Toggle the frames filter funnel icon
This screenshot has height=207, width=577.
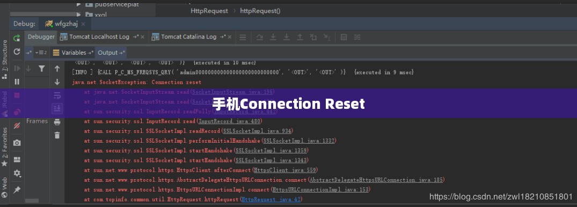click(41, 69)
